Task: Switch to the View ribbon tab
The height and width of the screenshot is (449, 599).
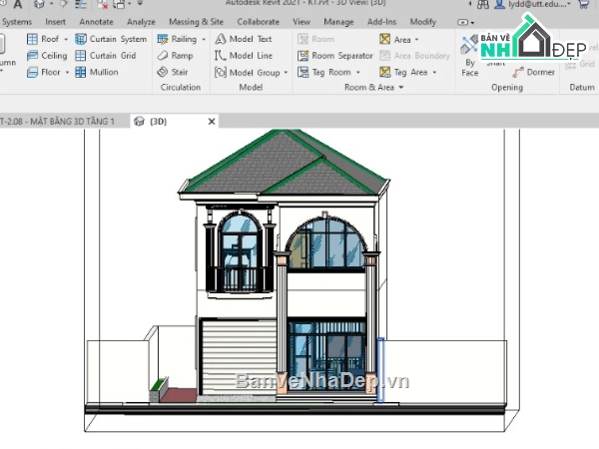Action: point(301,22)
